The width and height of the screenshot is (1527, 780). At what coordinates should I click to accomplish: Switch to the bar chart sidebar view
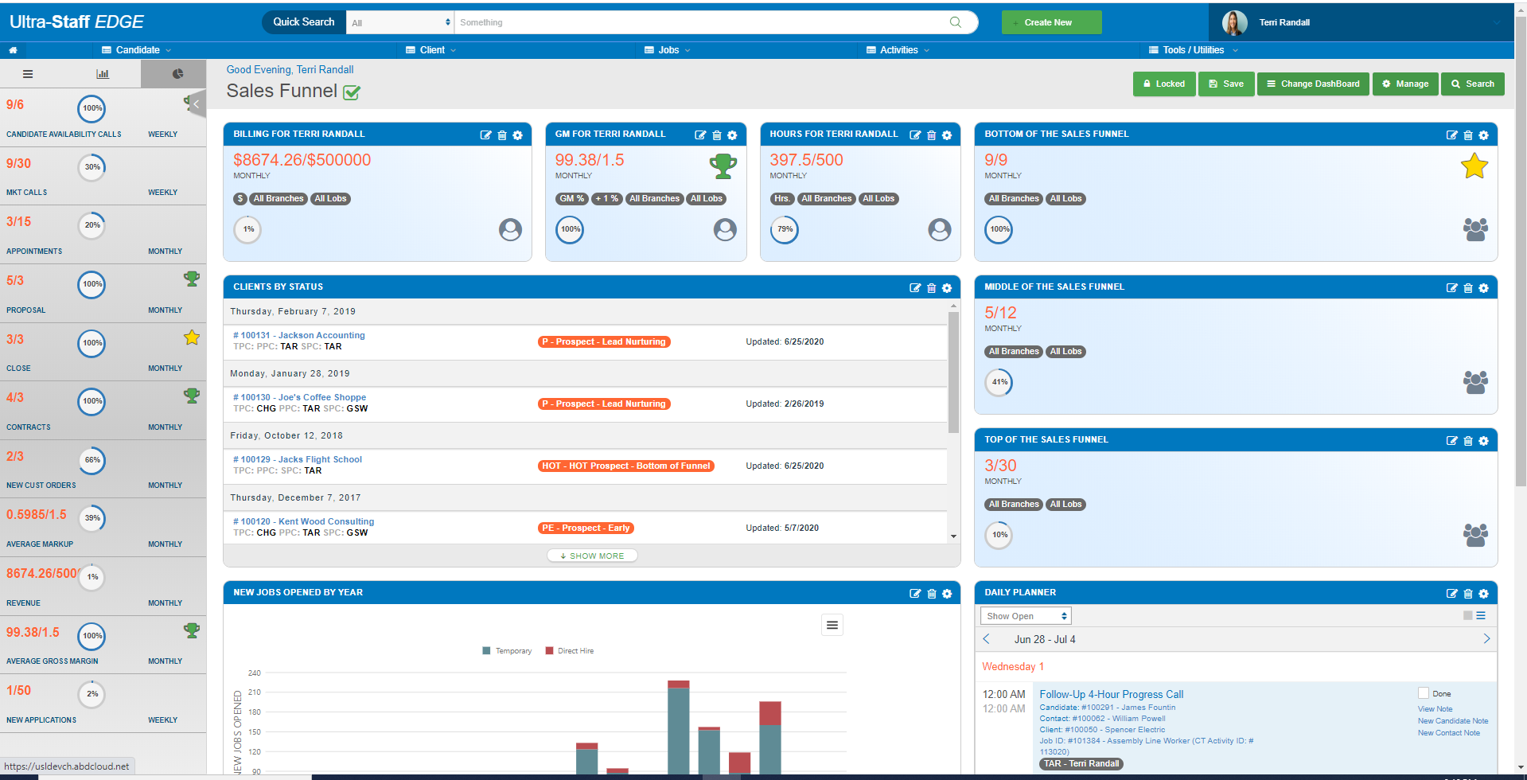[x=103, y=73]
